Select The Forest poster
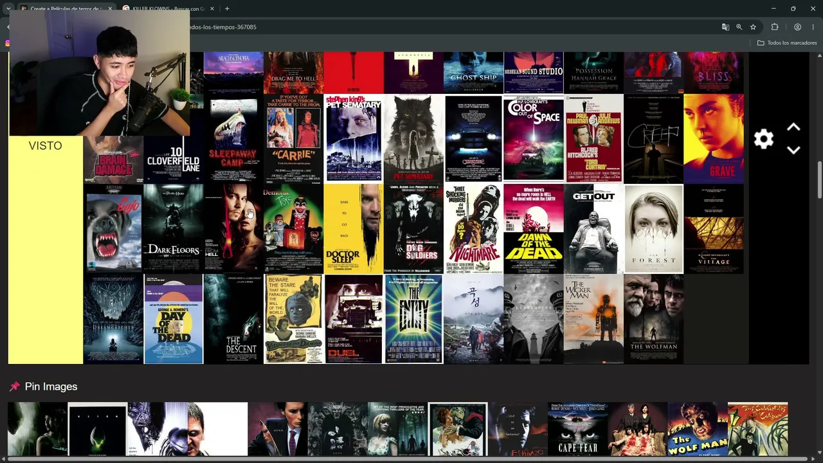The width and height of the screenshot is (823, 463). click(x=653, y=229)
